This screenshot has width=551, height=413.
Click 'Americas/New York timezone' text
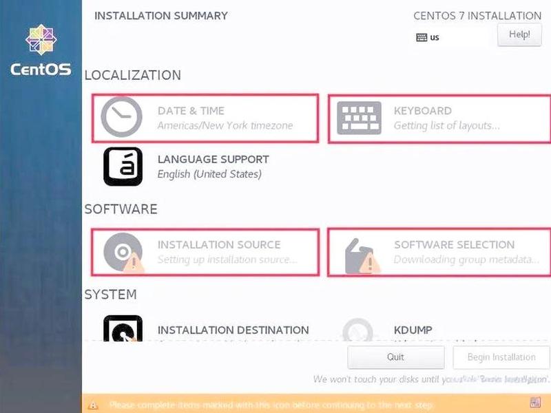(225, 125)
